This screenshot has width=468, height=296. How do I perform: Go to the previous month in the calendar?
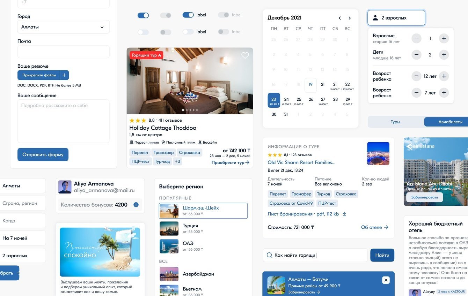point(340,18)
